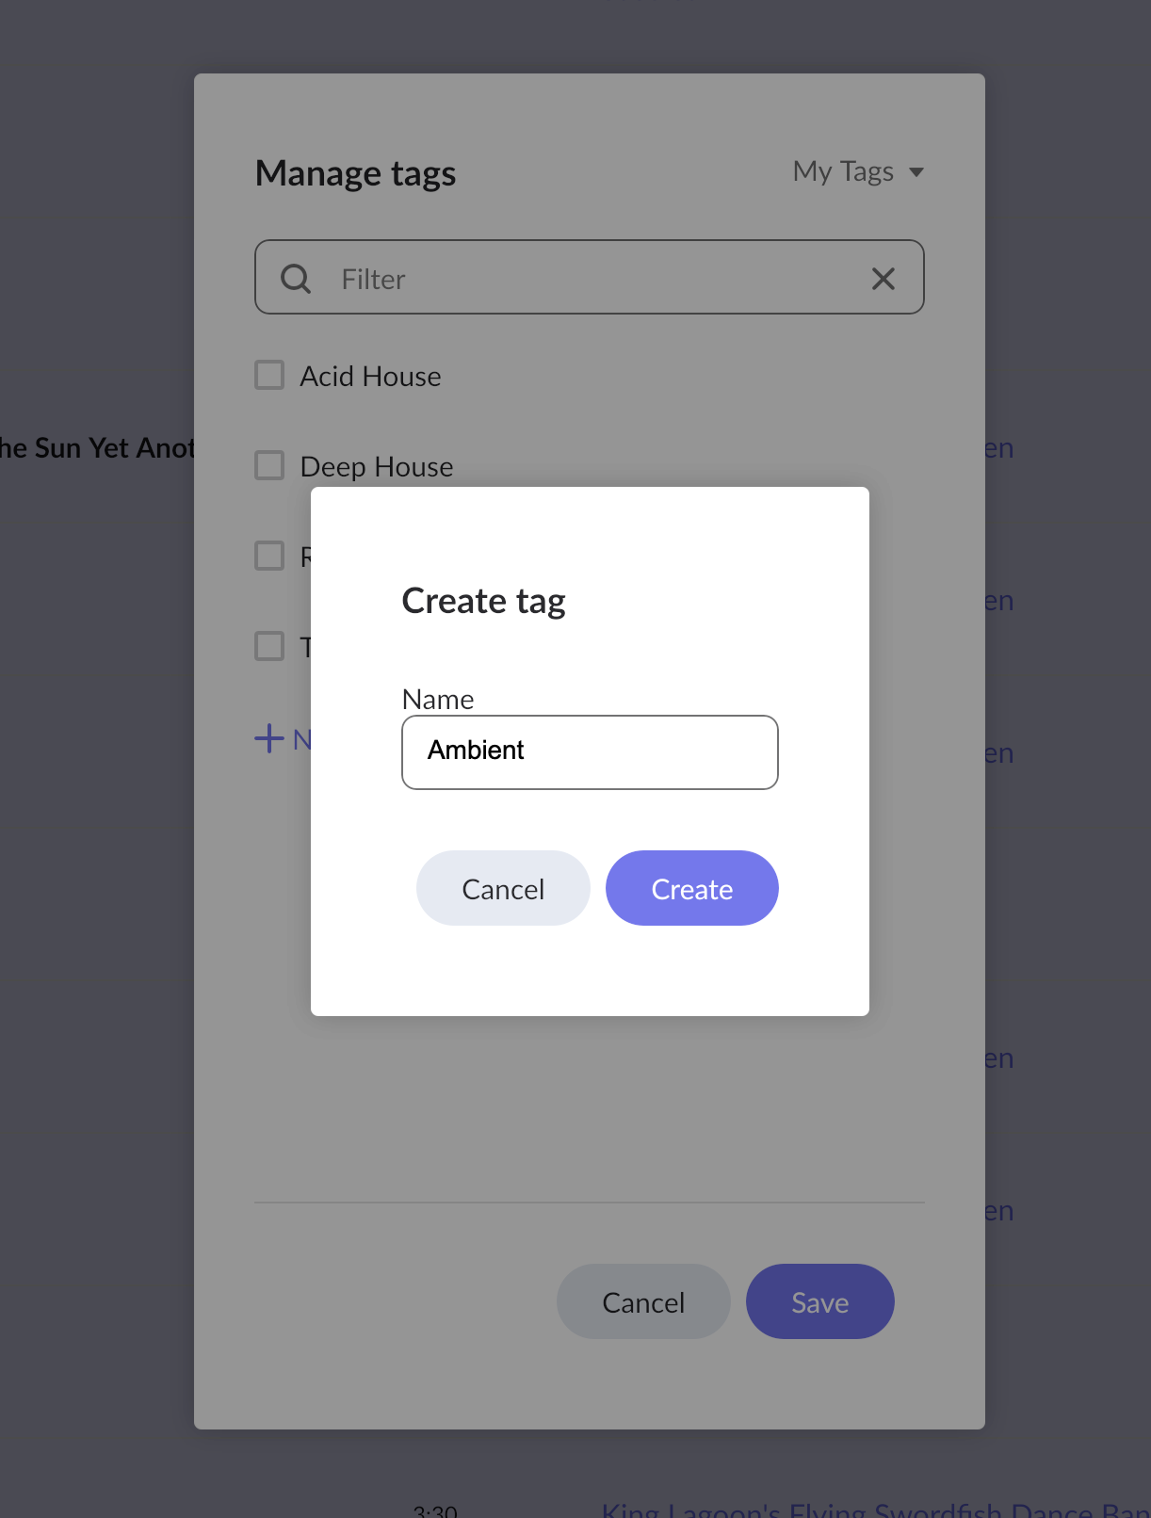Image resolution: width=1151 pixels, height=1518 pixels.
Task: Check the Acid House checkbox
Action: click(269, 375)
